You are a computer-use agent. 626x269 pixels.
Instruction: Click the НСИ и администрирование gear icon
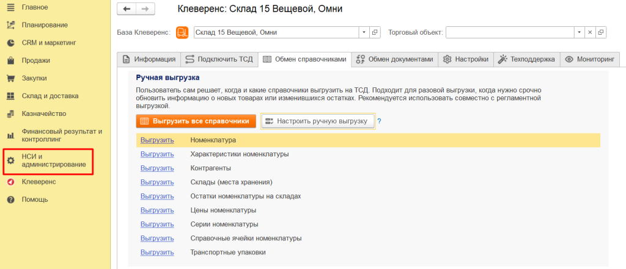11,160
